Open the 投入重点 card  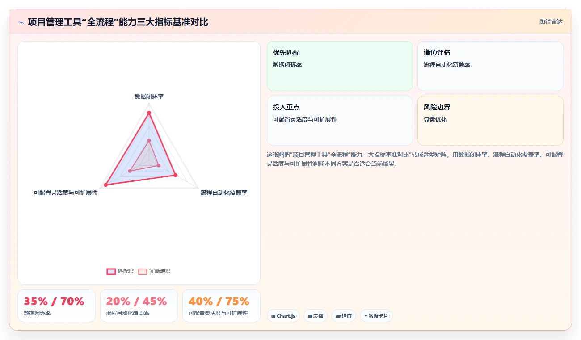[x=340, y=121]
